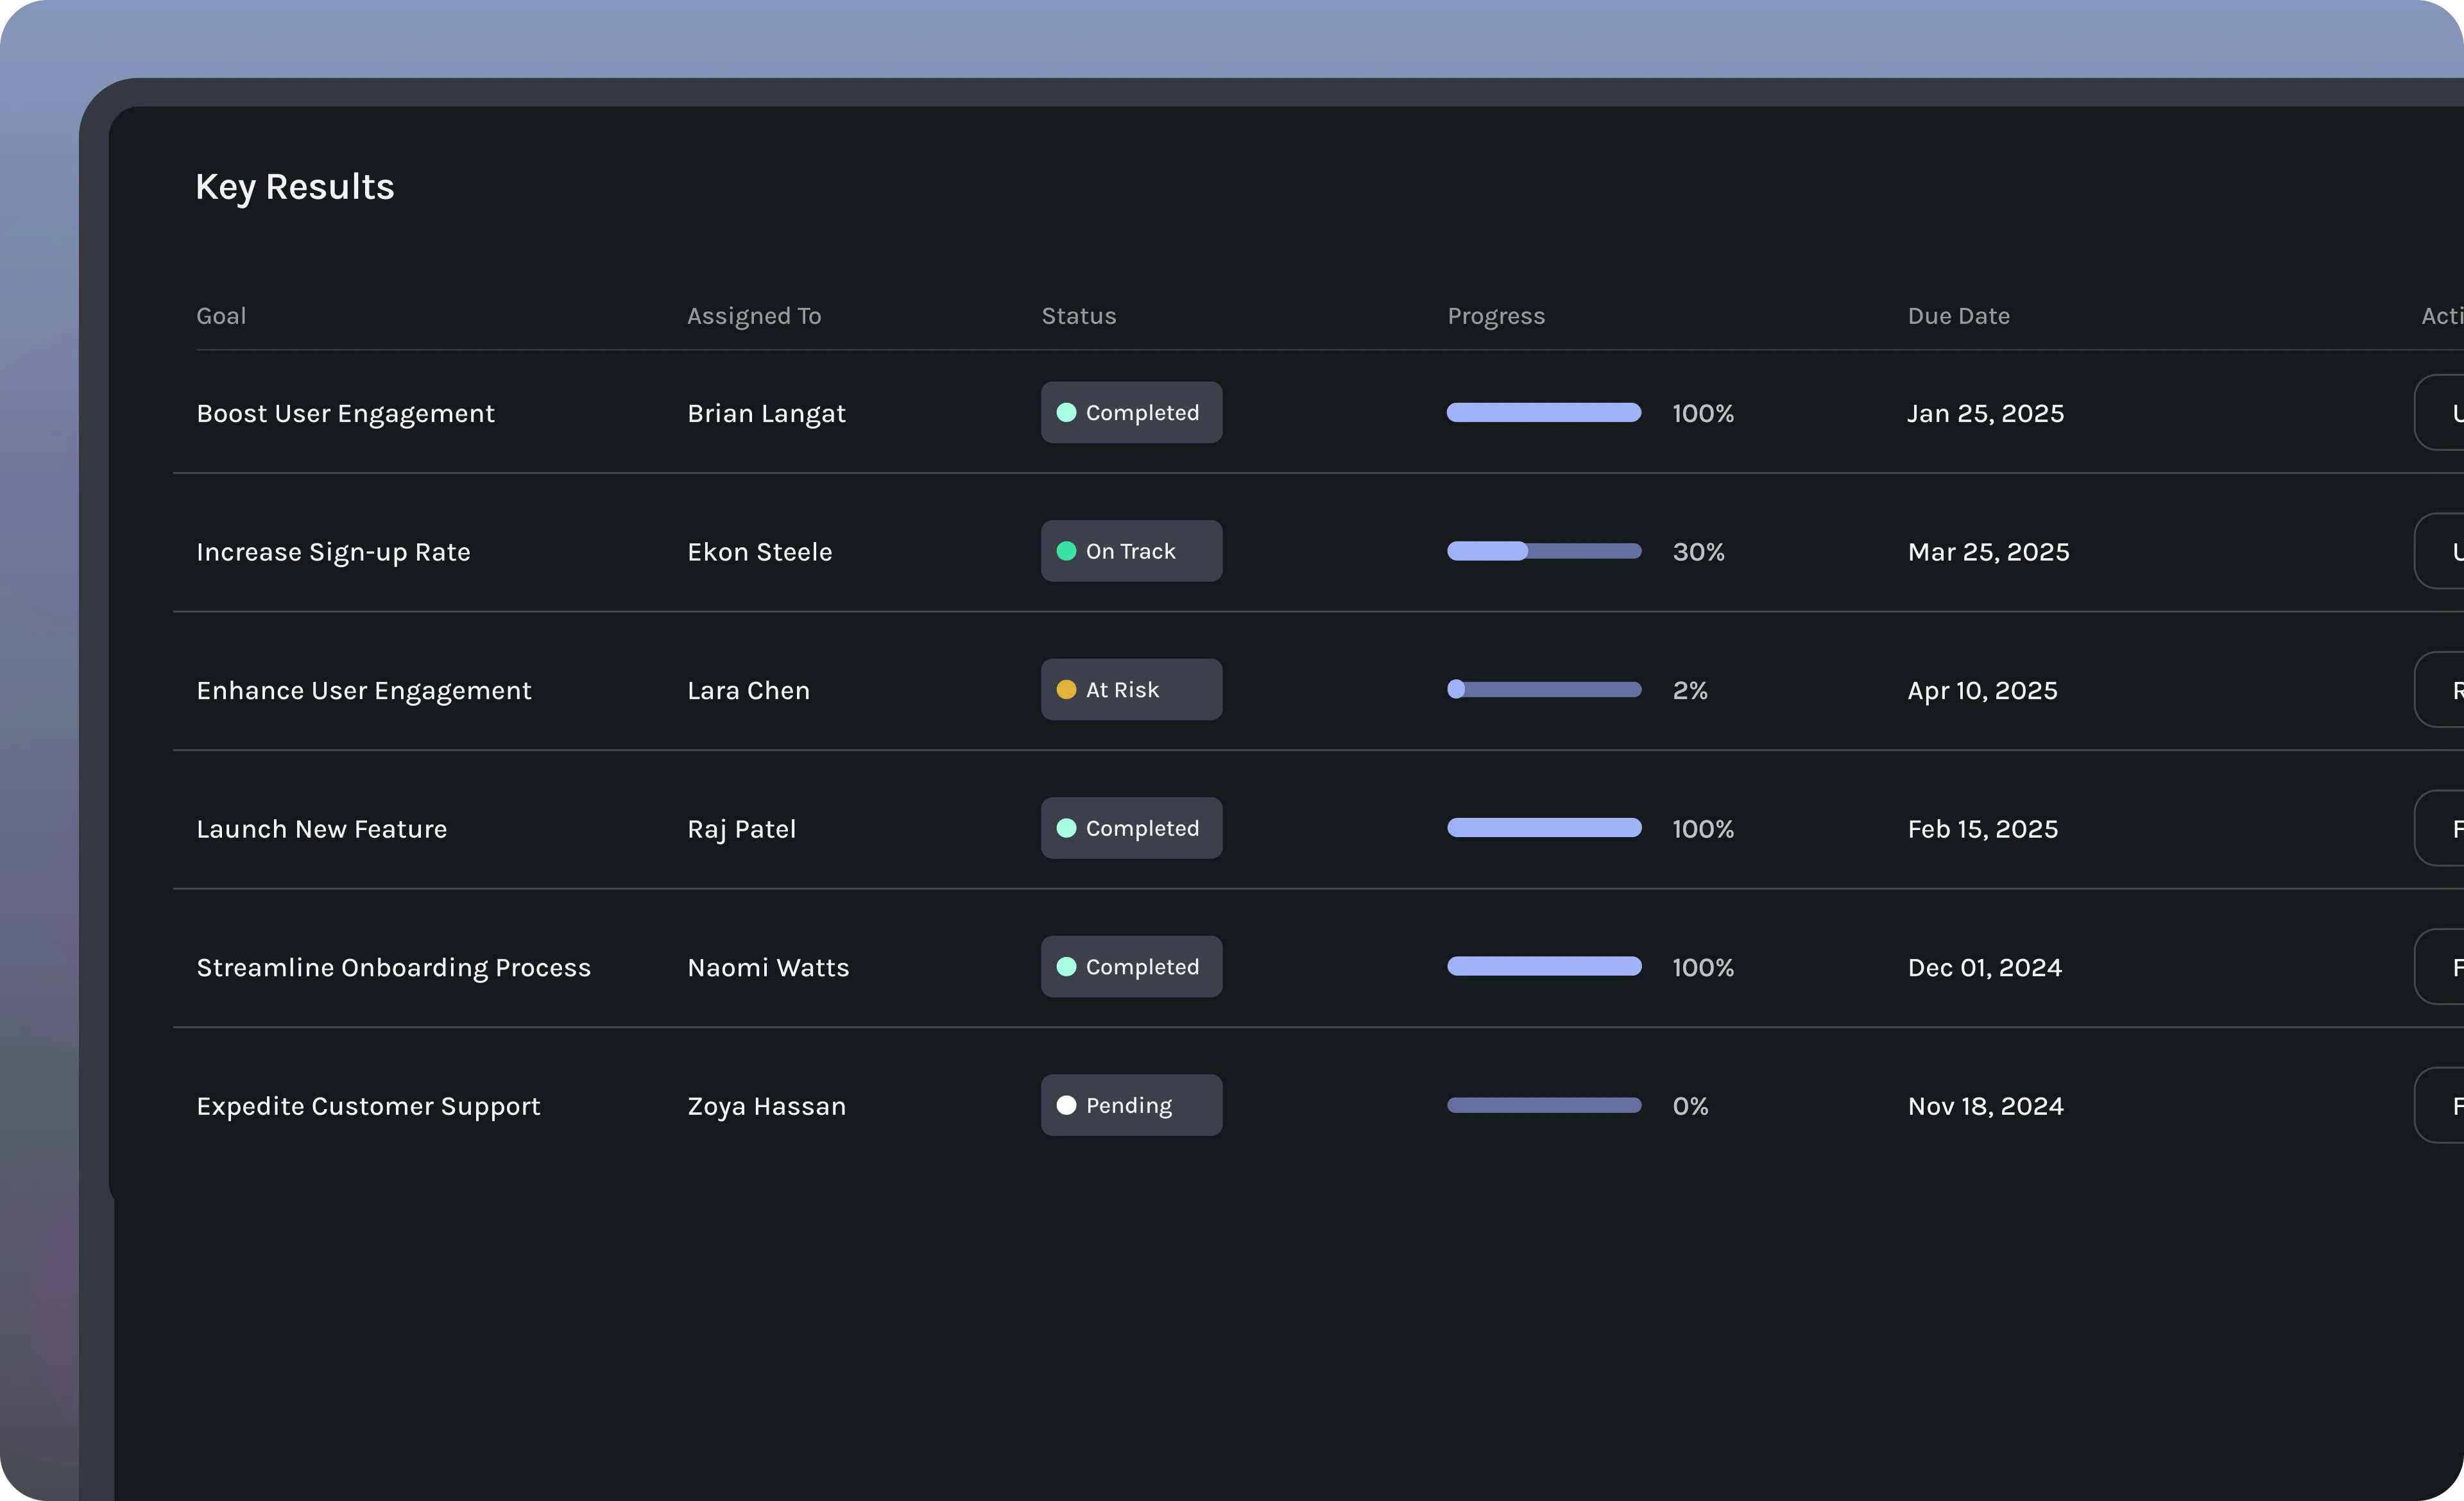The height and width of the screenshot is (1501, 2464).
Task: Click the Completed dot in Launch New Feature row
Action: (x=1066, y=829)
